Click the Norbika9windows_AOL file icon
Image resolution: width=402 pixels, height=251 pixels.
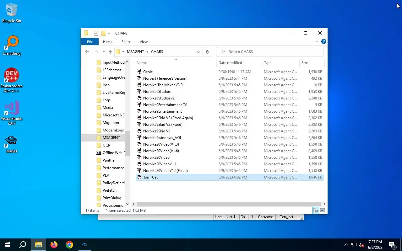coord(139,137)
